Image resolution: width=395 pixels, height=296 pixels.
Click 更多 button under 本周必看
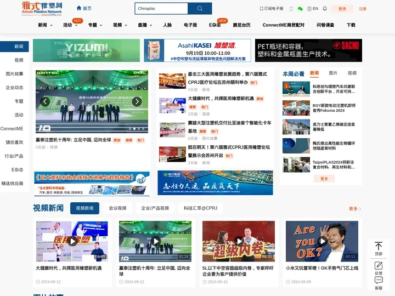(324, 179)
